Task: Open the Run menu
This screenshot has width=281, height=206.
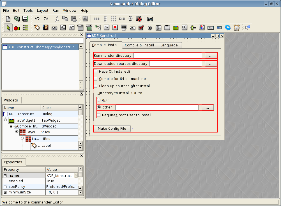Action: click(56, 11)
